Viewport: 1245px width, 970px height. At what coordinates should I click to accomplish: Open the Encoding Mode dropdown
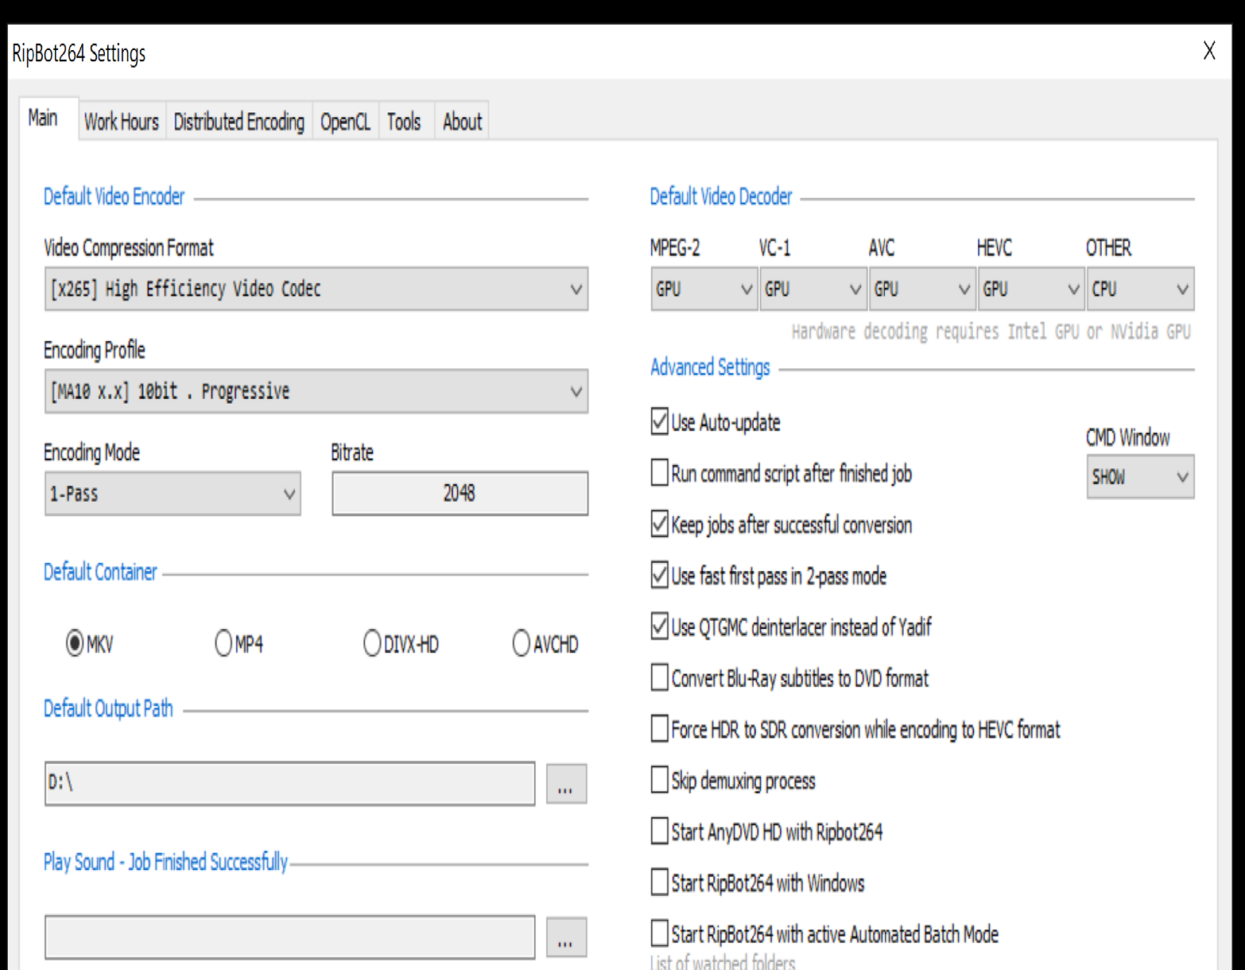(x=173, y=494)
